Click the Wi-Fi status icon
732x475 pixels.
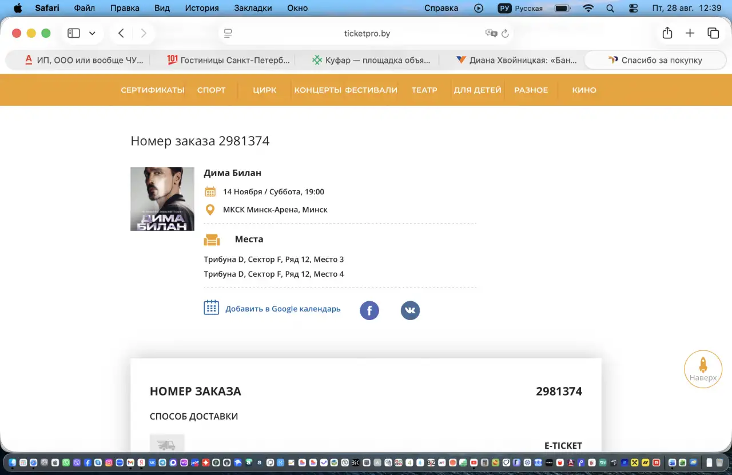(588, 8)
